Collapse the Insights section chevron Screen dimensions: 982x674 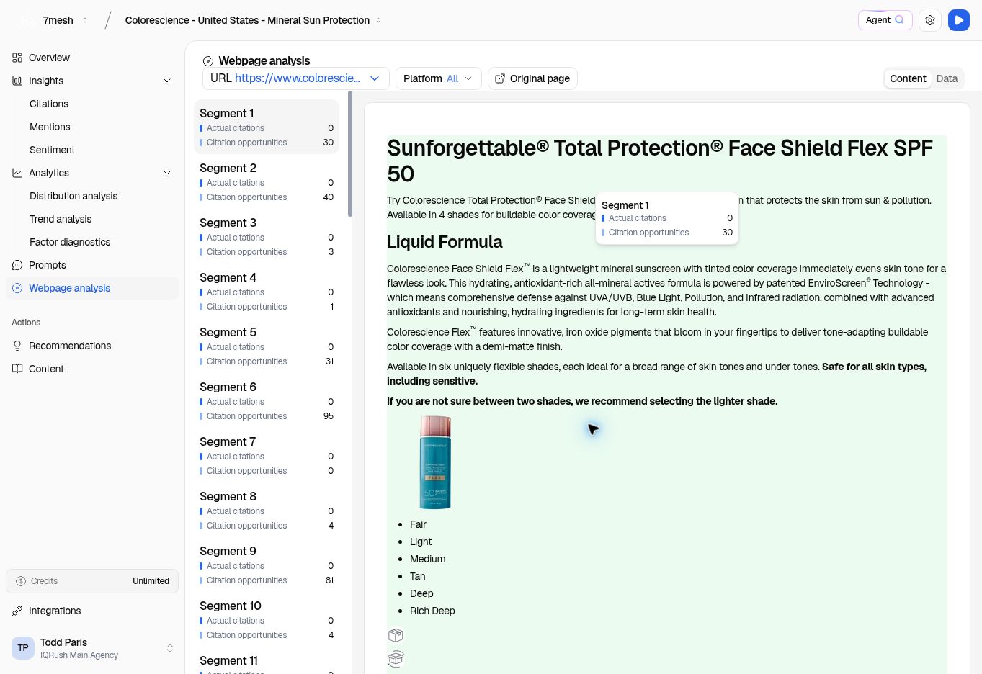167,81
